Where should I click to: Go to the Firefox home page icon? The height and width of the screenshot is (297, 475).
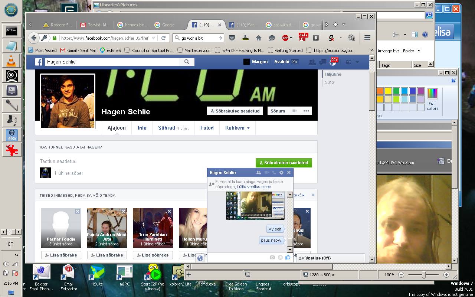coord(259,38)
